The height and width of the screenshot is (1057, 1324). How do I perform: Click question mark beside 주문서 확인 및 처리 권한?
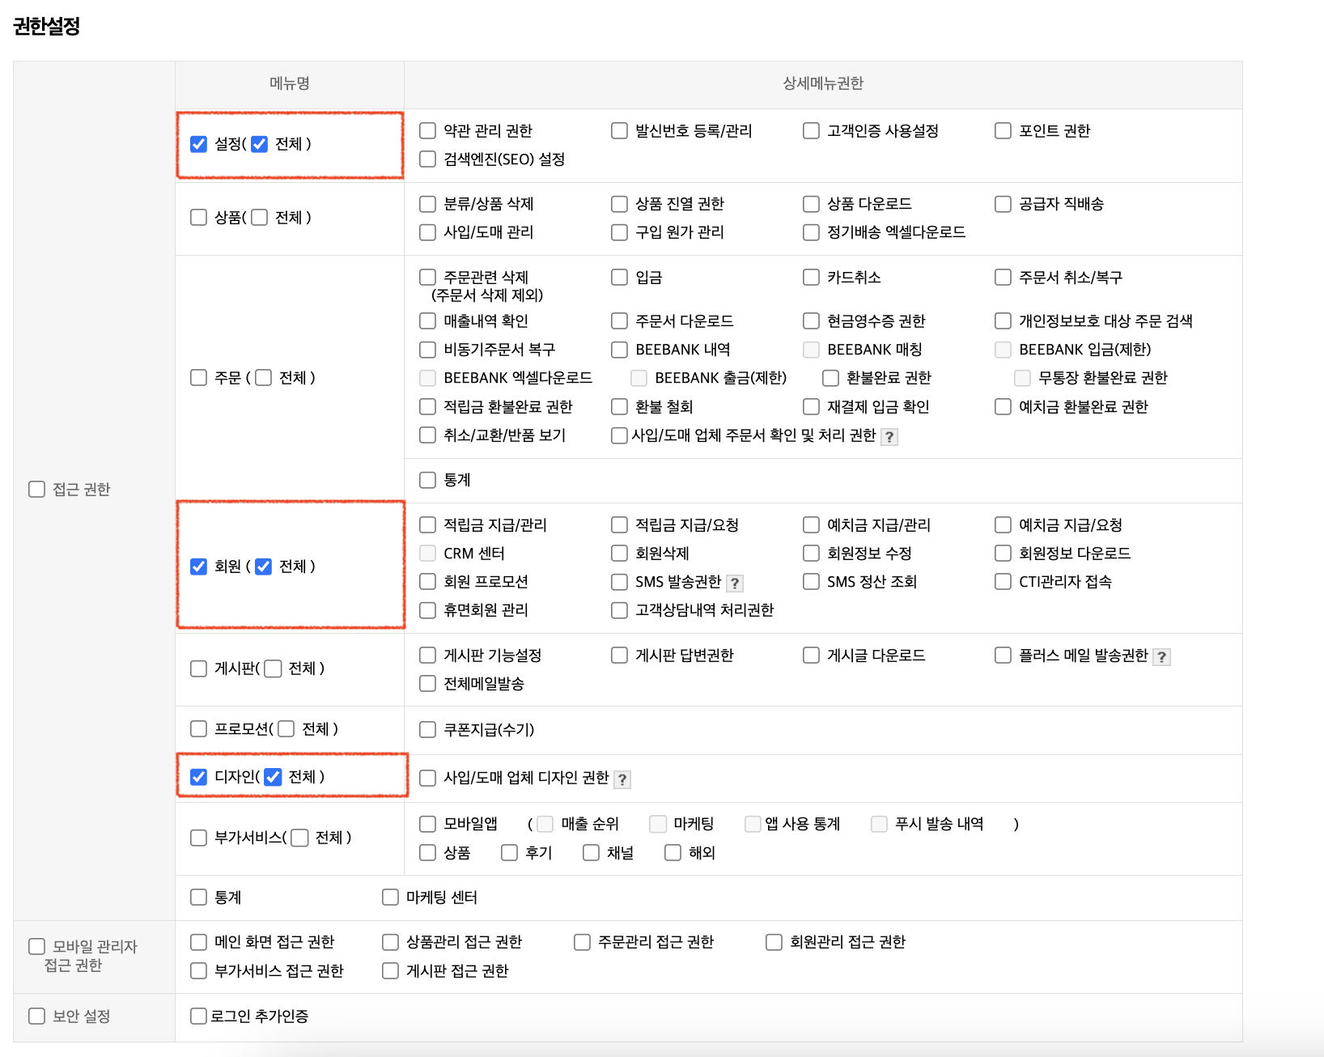pos(889,437)
